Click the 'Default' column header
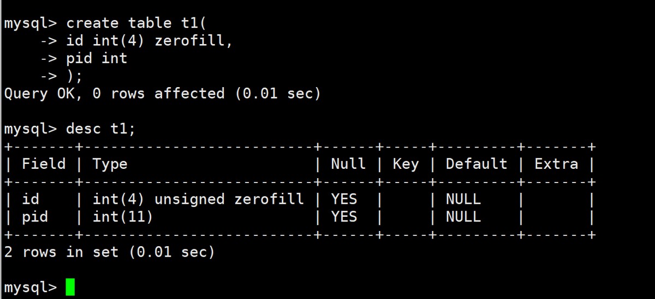 pyautogui.click(x=477, y=164)
